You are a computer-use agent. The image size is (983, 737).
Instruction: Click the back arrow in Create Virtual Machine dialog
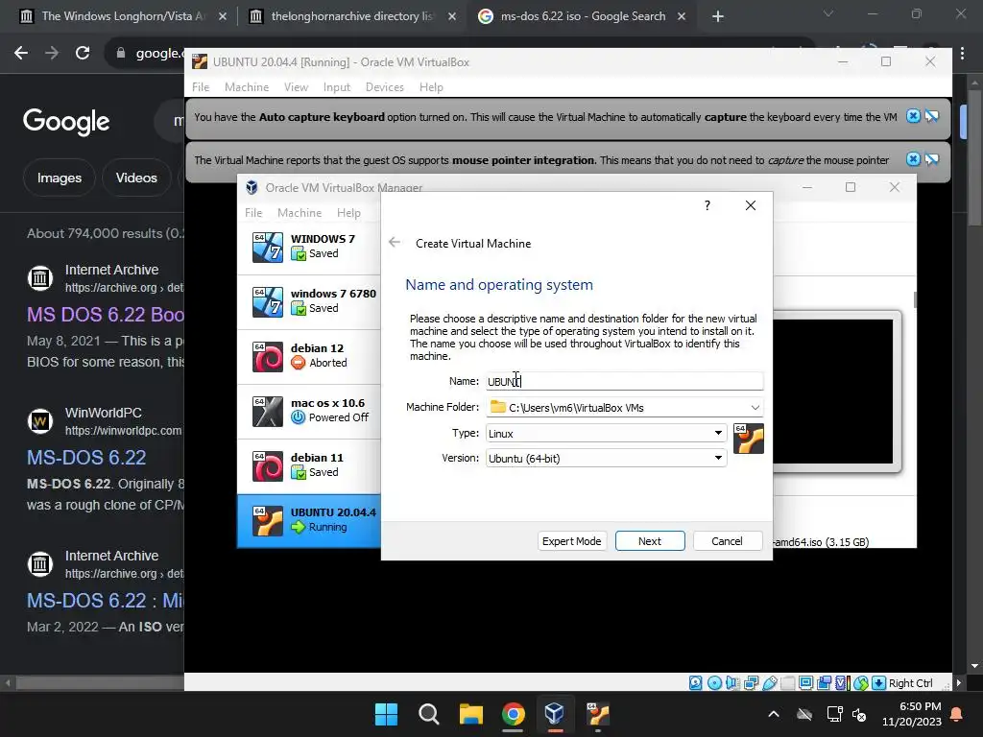pos(395,243)
